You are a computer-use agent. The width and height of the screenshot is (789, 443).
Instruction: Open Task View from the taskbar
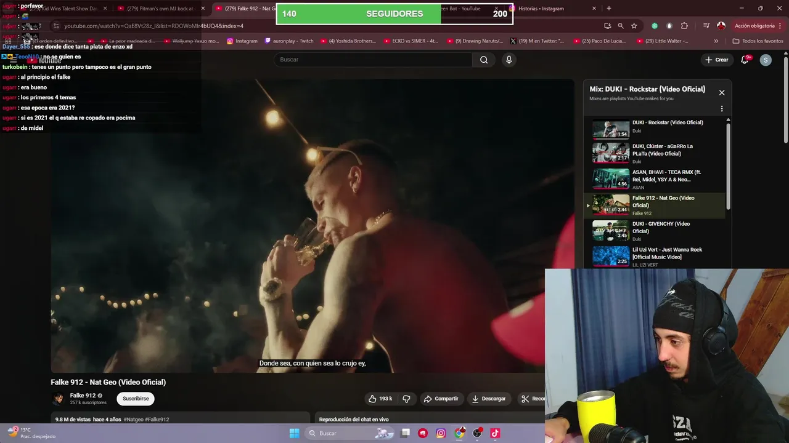coord(405,433)
